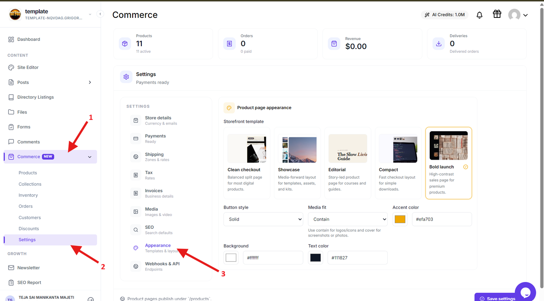
Task: Click the Save settings button
Action: (498, 298)
